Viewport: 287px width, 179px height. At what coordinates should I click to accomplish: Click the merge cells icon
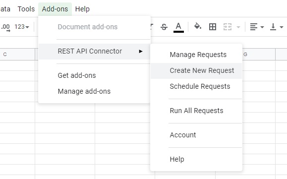point(228,27)
